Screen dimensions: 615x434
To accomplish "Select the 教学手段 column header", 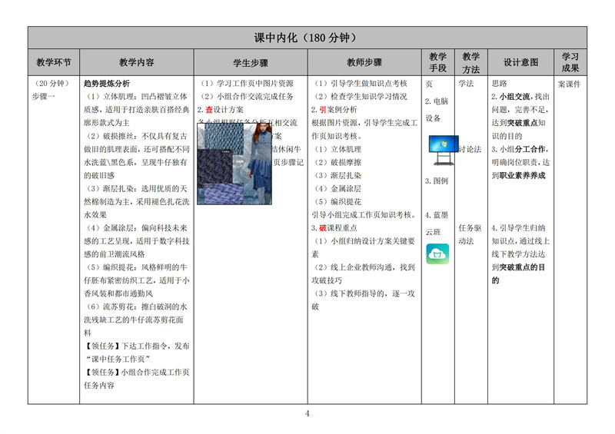I will point(437,62).
